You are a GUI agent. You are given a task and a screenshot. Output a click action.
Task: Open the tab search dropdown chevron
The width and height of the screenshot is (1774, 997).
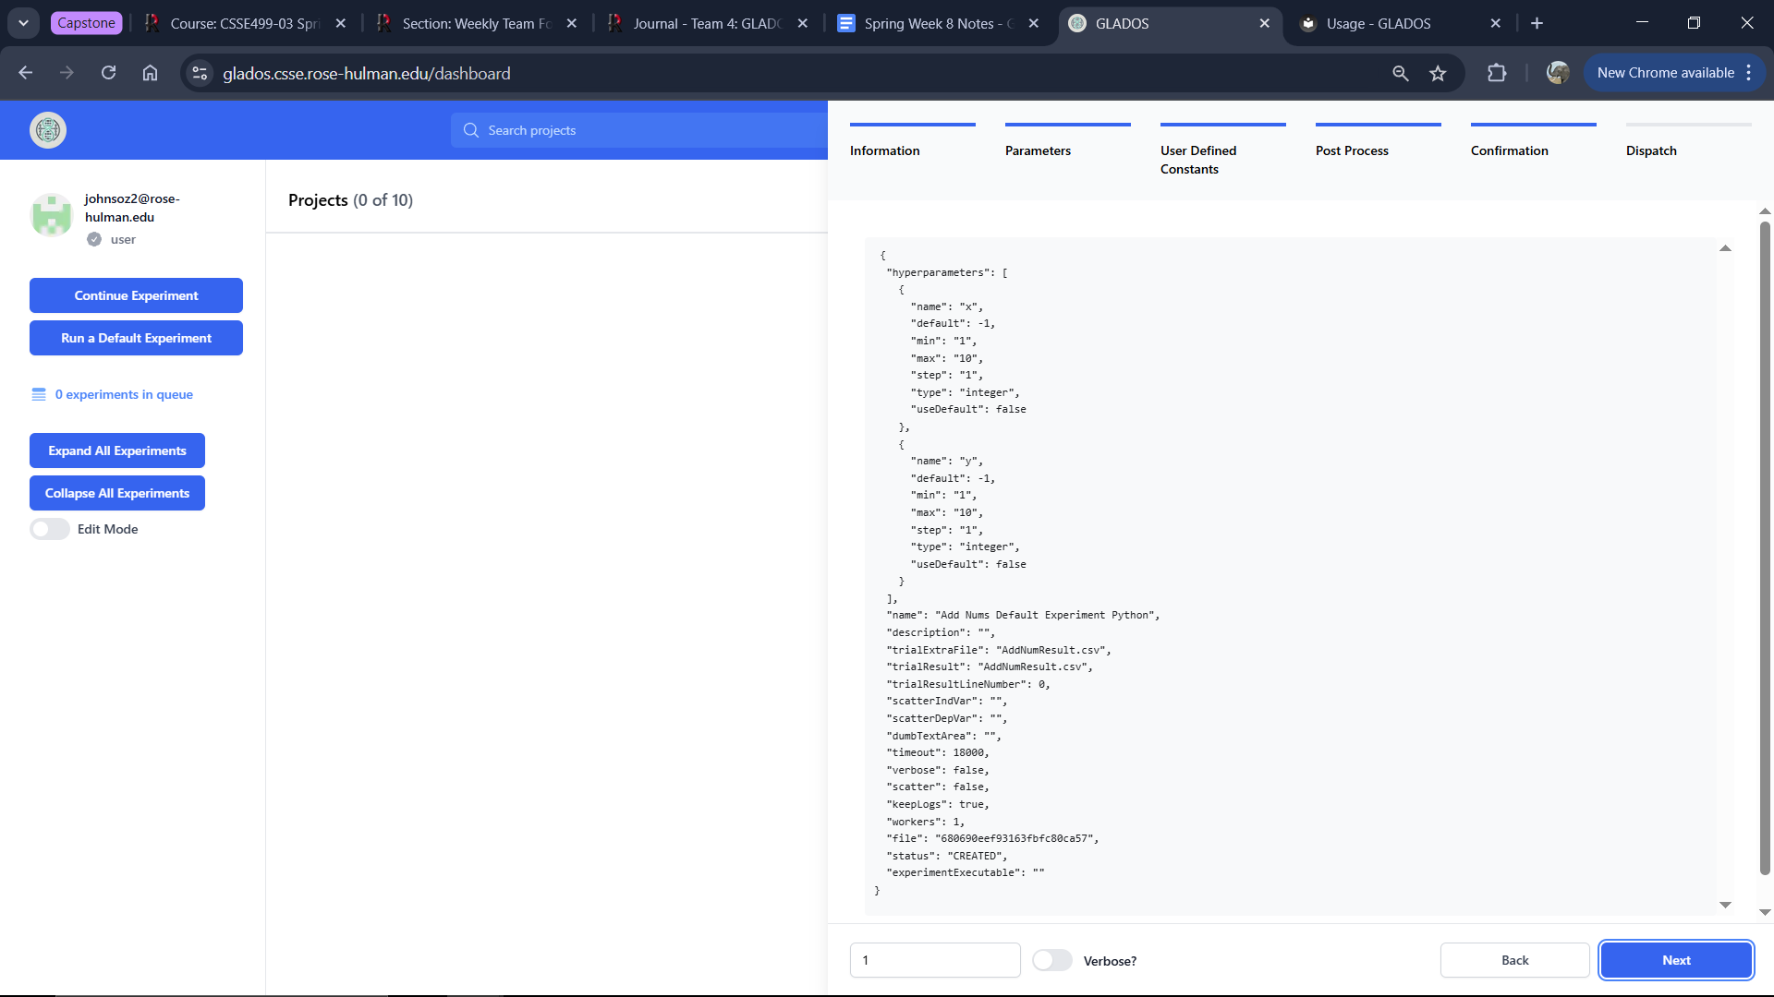pos(23,23)
